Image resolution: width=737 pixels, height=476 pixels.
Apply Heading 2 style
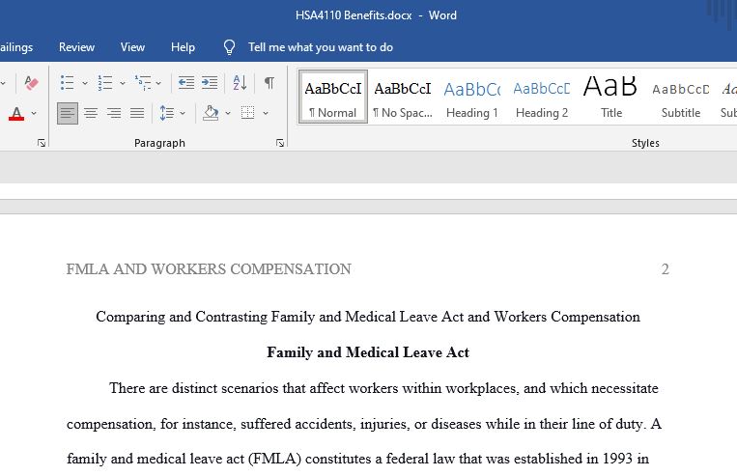pyautogui.click(x=542, y=98)
